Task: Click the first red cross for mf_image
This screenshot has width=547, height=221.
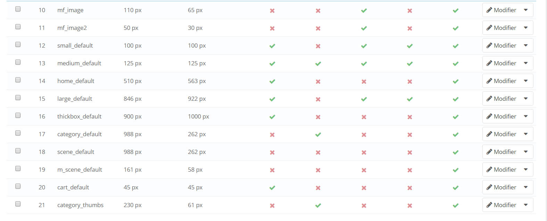Action: [272, 11]
